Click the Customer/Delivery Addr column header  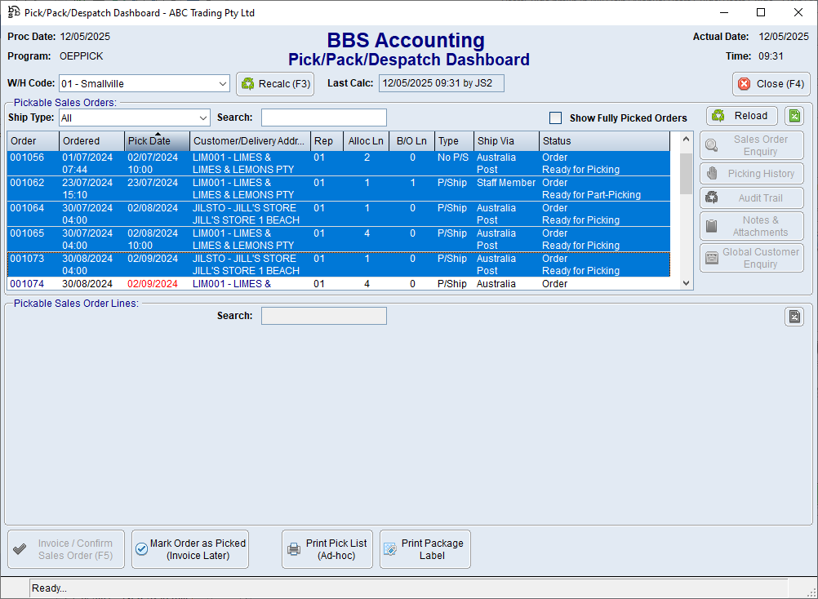tap(249, 141)
